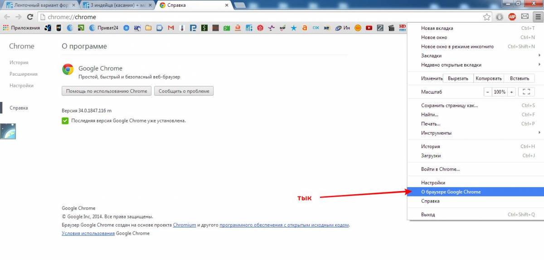This screenshot has width=544, height=260.
Task: Open the blue star bookmark icon
Action: (294, 28)
